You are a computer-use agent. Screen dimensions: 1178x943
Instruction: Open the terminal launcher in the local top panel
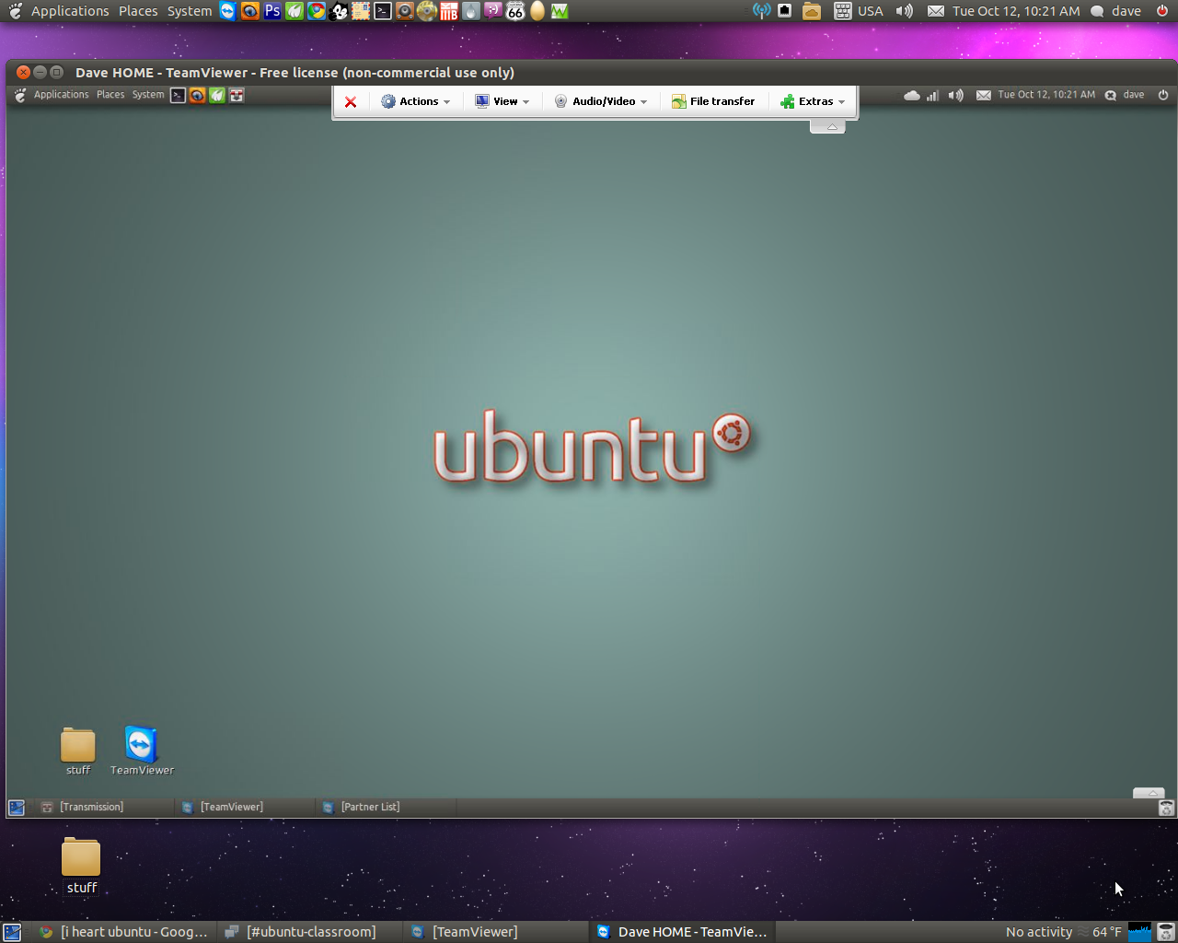[x=383, y=11]
